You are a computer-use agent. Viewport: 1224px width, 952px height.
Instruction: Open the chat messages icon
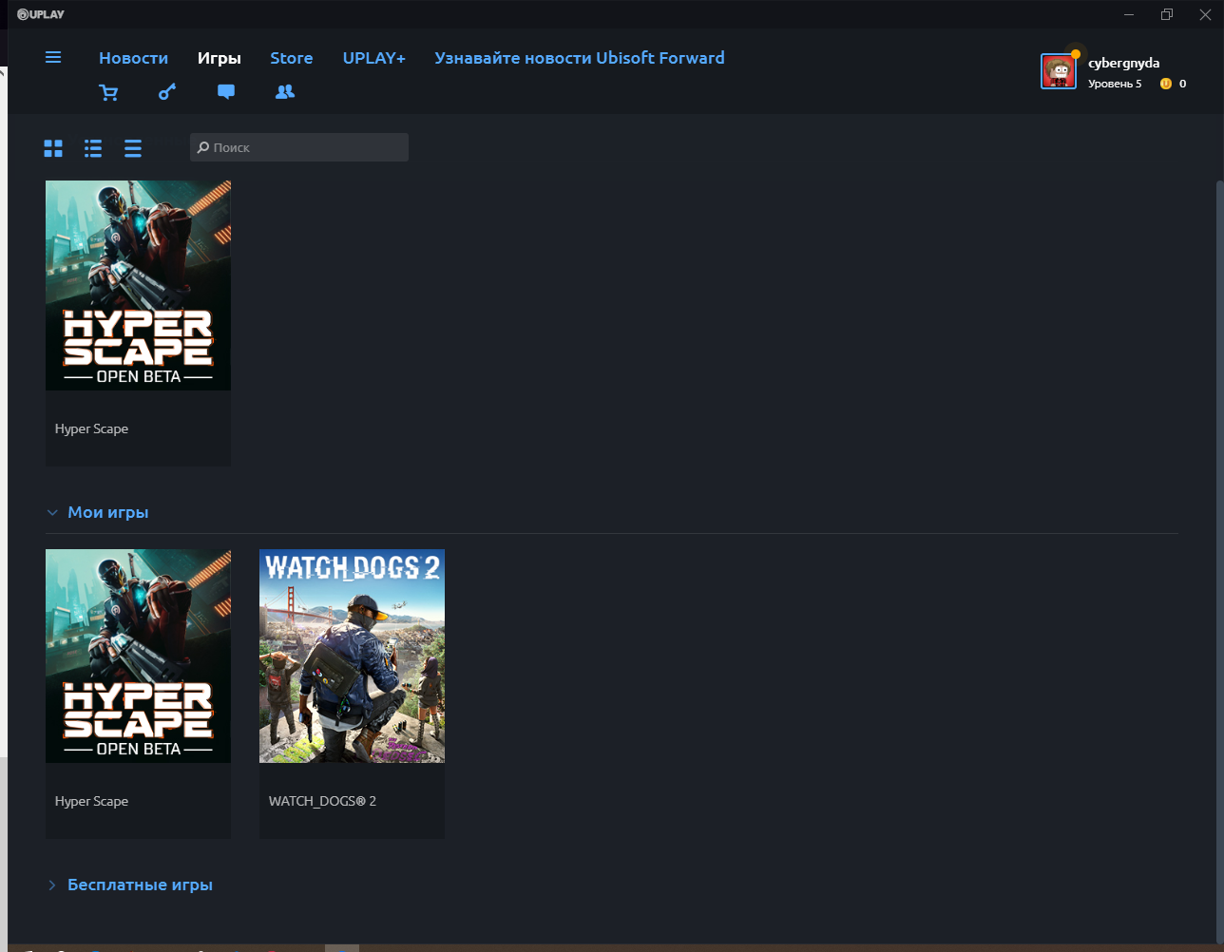(x=226, y=92)
